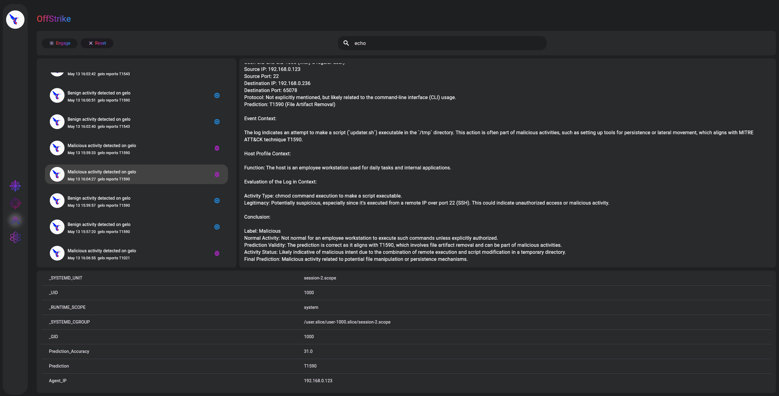Viewport: 779px width, 396px height.
Task: Click the Prediction_Accuracy value 31.0
Action: 308,351
